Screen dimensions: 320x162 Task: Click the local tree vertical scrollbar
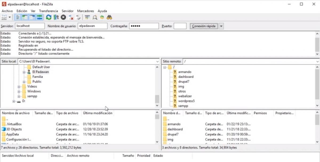coord(157,86)
